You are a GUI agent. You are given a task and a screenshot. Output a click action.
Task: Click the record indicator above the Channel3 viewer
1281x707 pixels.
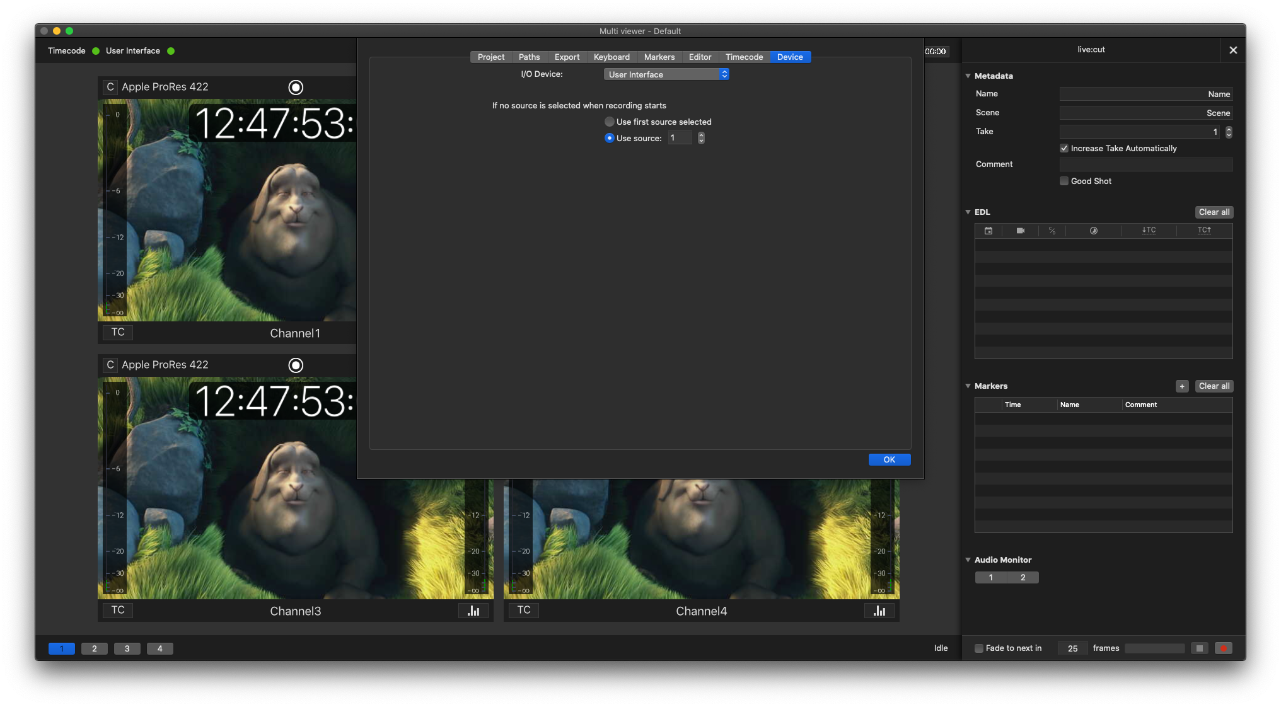pyautogui.click(x=296, y=365)
